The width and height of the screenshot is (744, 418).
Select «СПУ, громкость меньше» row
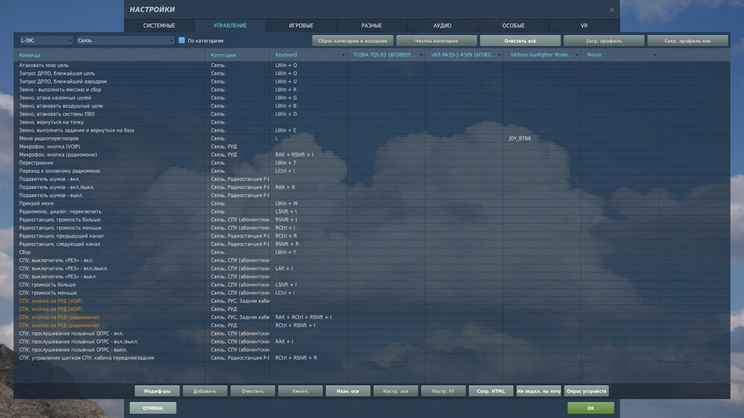(x=372, y=293)
